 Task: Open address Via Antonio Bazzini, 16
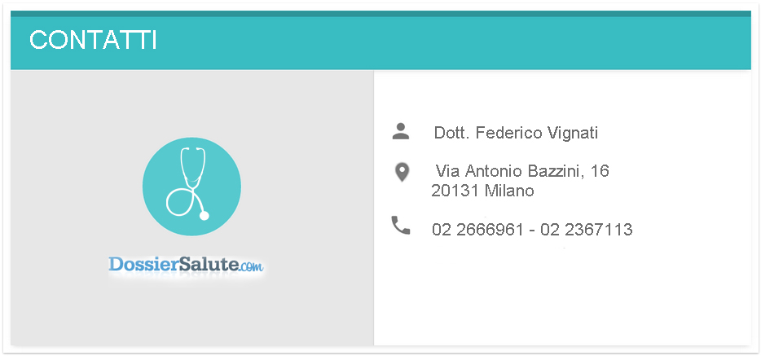(x=522, y=171)
